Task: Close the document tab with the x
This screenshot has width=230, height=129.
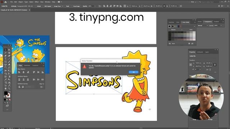Action: pyautogui.click(x=29, y=10)
